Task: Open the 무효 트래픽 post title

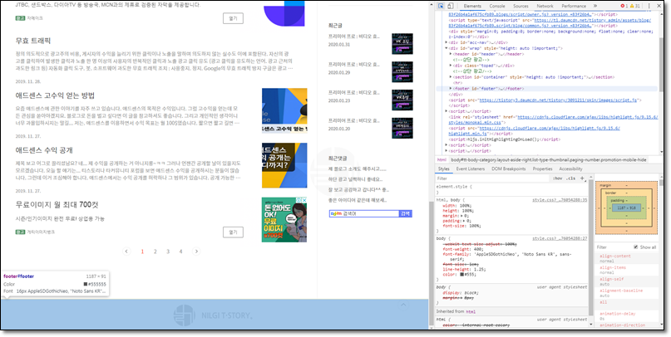Action: 33,41
